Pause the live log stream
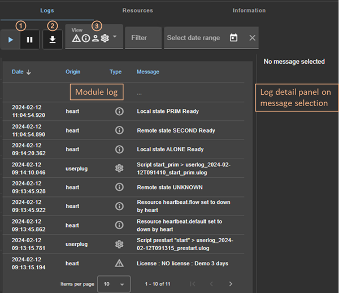339x293 pixels. point(30,40)
